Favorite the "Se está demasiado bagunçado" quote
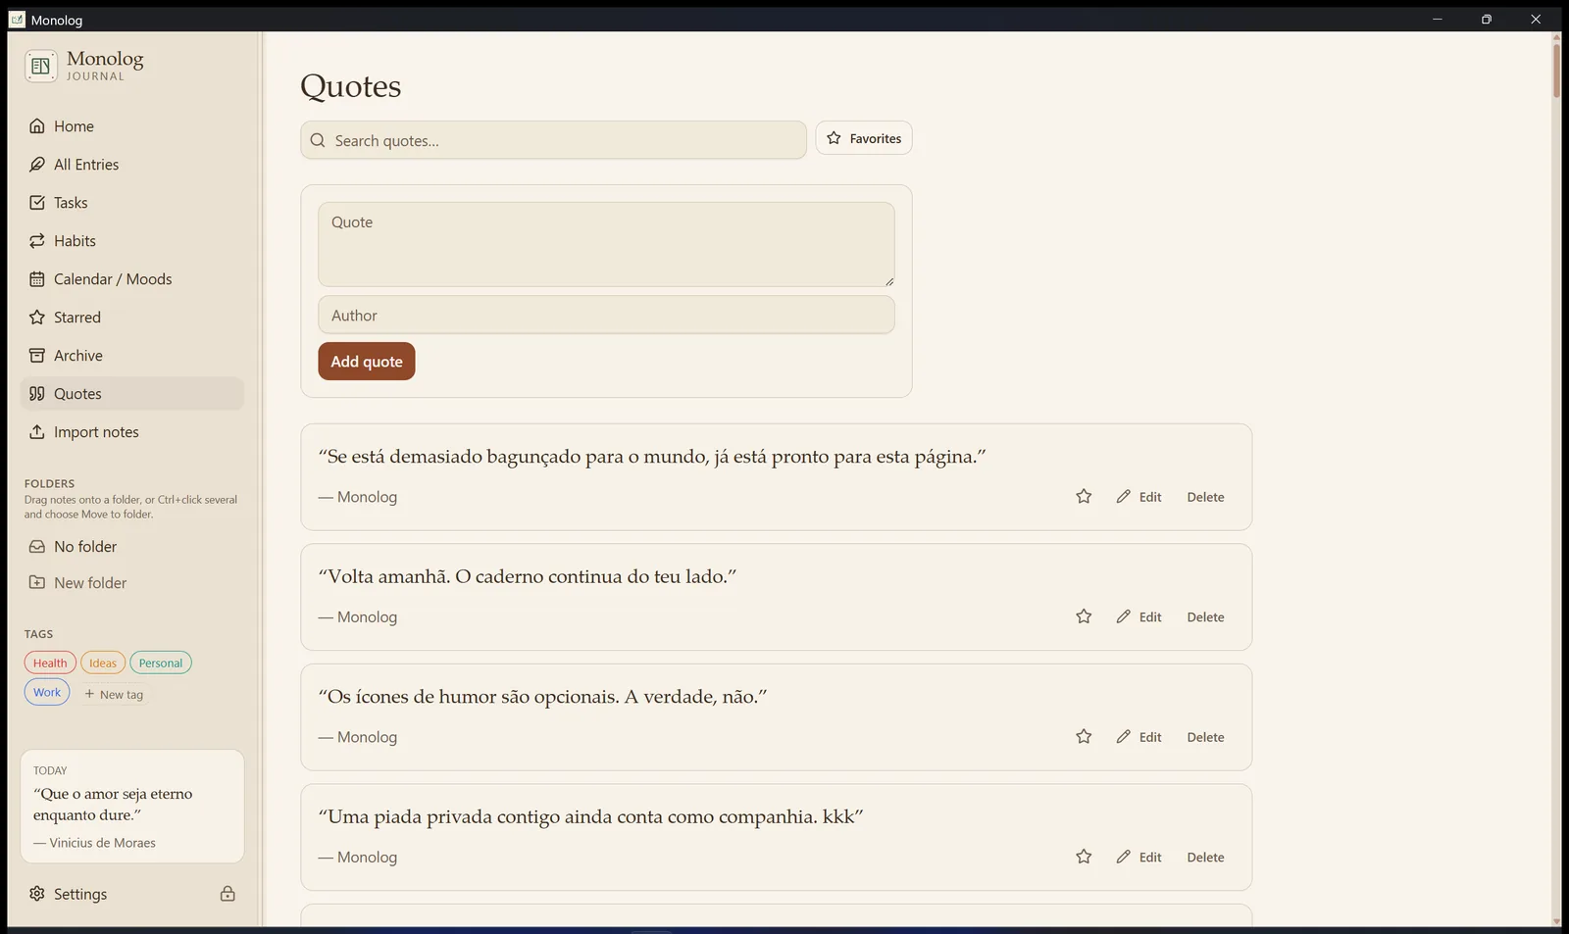Screen dimensions: 1569x934 1084,497
